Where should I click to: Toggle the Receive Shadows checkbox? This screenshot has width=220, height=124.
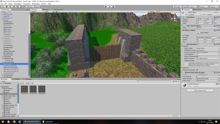pyautogui.click(x=197, y=56)
